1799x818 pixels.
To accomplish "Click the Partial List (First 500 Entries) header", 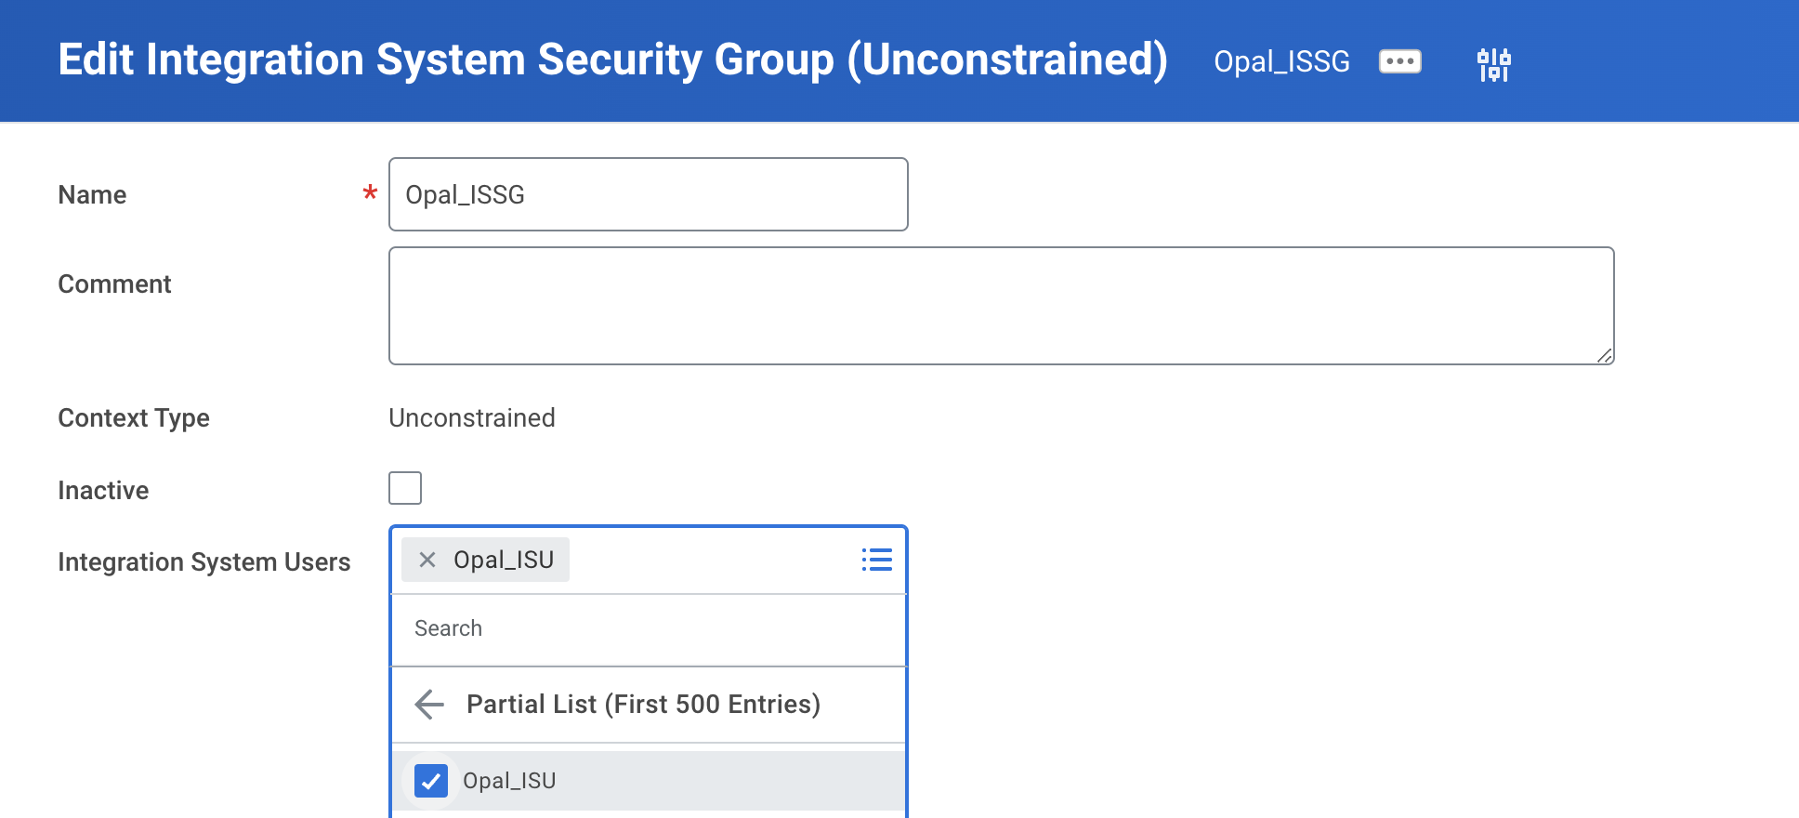I will [643, 705].
